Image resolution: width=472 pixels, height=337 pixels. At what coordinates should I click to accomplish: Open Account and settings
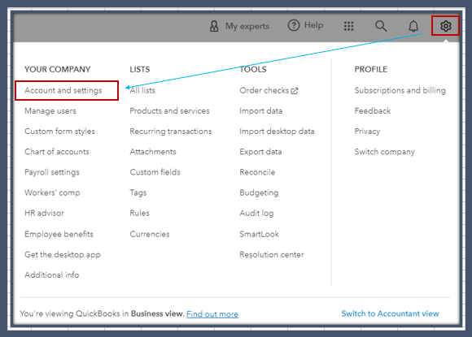click(63, 90)
